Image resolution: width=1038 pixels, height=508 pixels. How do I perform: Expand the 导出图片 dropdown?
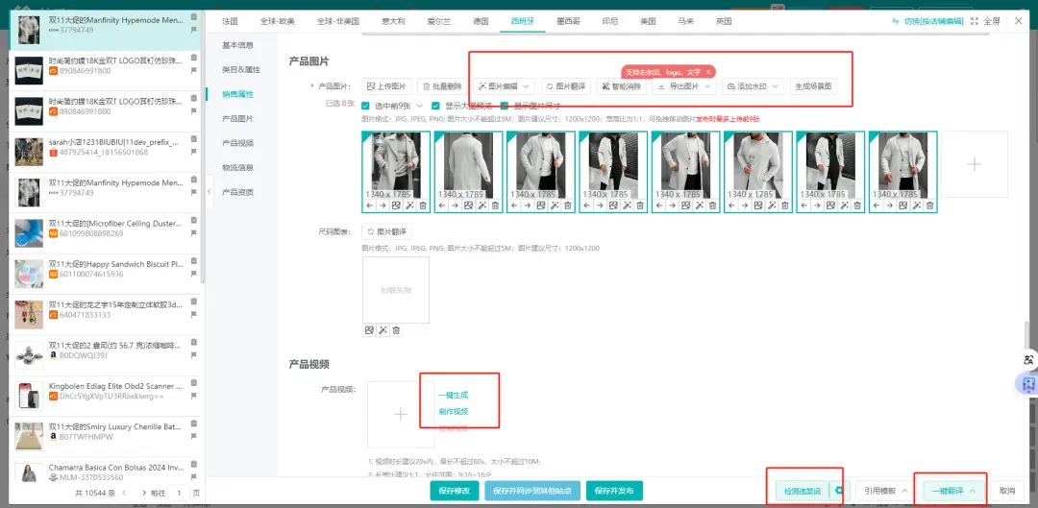click(684, 86)
